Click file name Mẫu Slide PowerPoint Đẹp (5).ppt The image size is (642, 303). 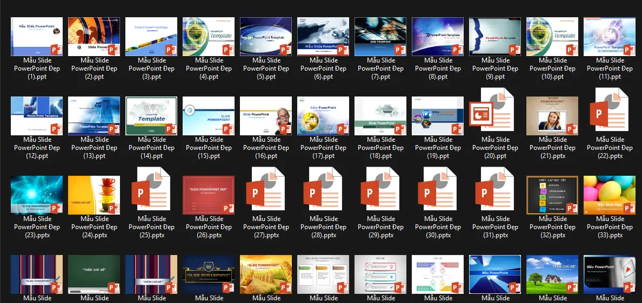[x=266, y=68]
